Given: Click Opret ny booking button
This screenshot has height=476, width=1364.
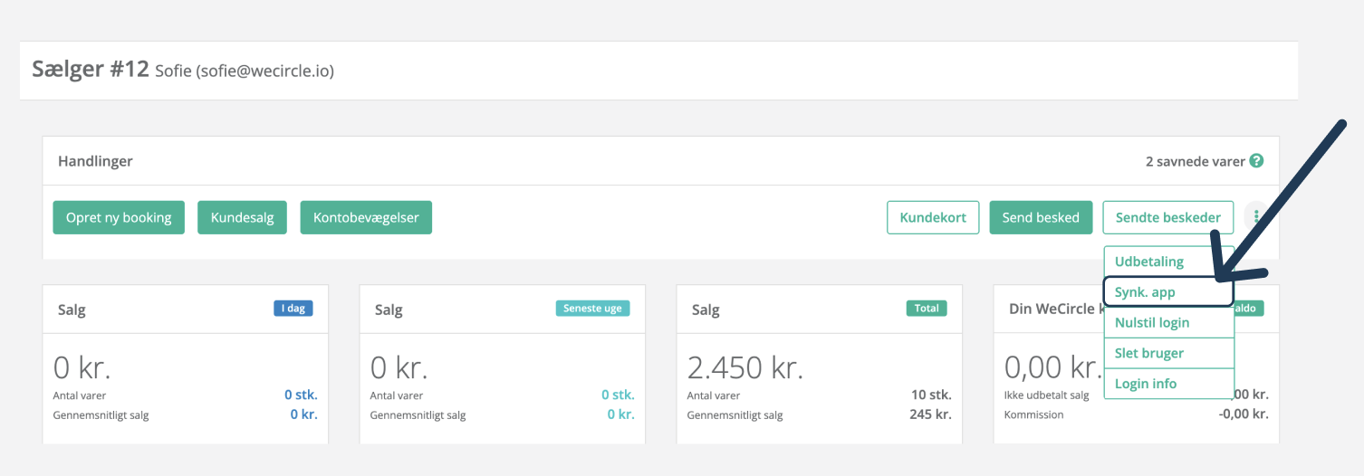Looking at the screenshot, I should [x=119, y=217].
